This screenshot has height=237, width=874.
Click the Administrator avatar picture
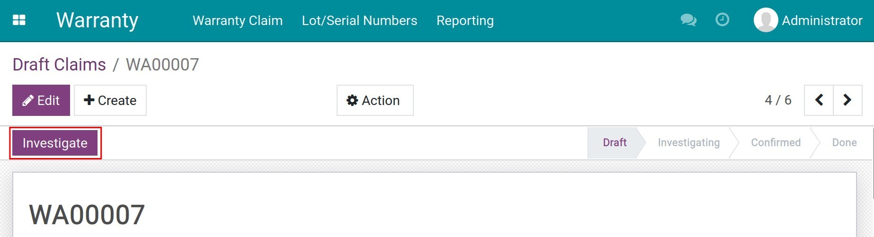(x=766, y=20)
